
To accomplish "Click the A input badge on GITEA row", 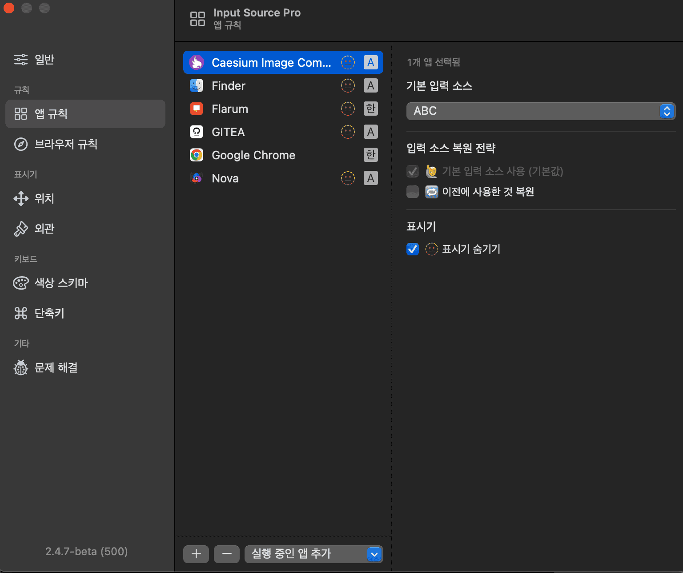I will (371, 132).
